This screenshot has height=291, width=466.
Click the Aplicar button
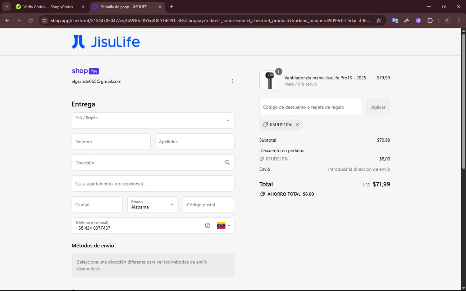378,107
